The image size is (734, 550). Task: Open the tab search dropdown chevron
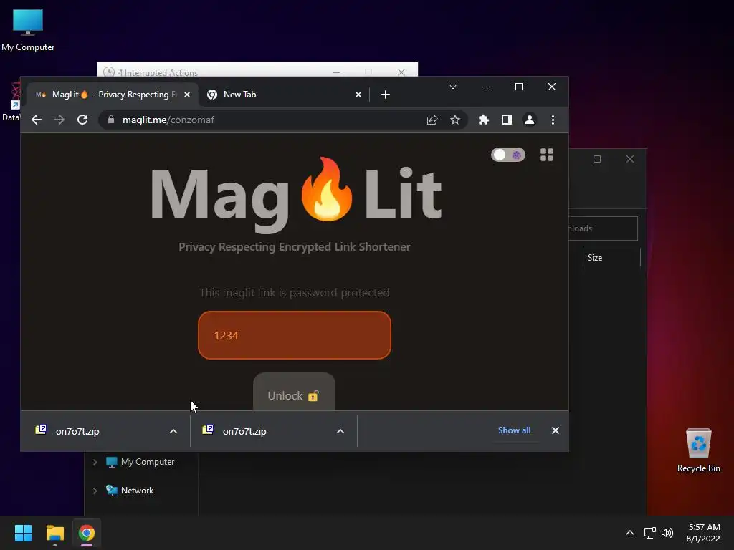453,87
